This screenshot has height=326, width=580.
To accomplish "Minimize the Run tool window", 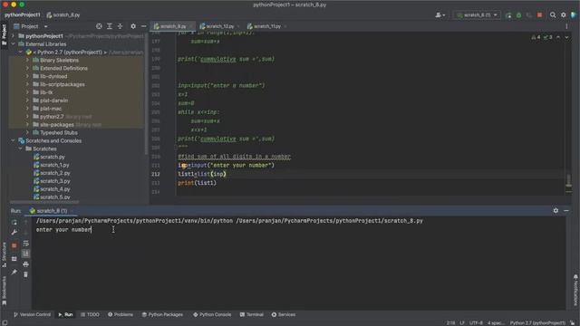I will [x=566, y=210].
